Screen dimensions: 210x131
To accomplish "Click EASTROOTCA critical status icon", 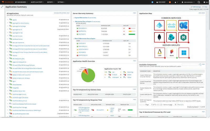I will (77, 31).
